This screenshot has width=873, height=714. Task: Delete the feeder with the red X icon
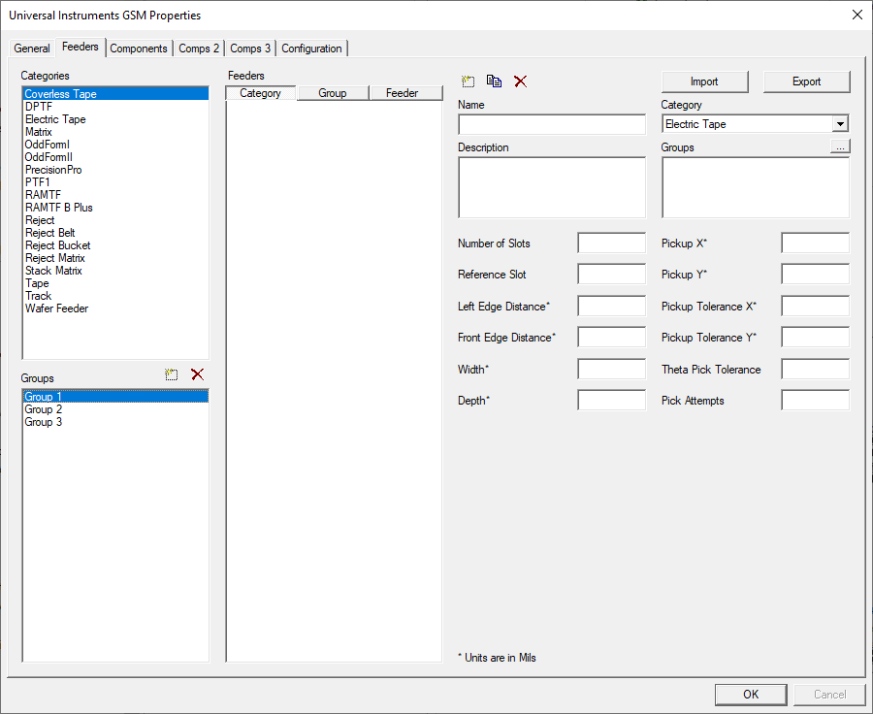point(520,81)
